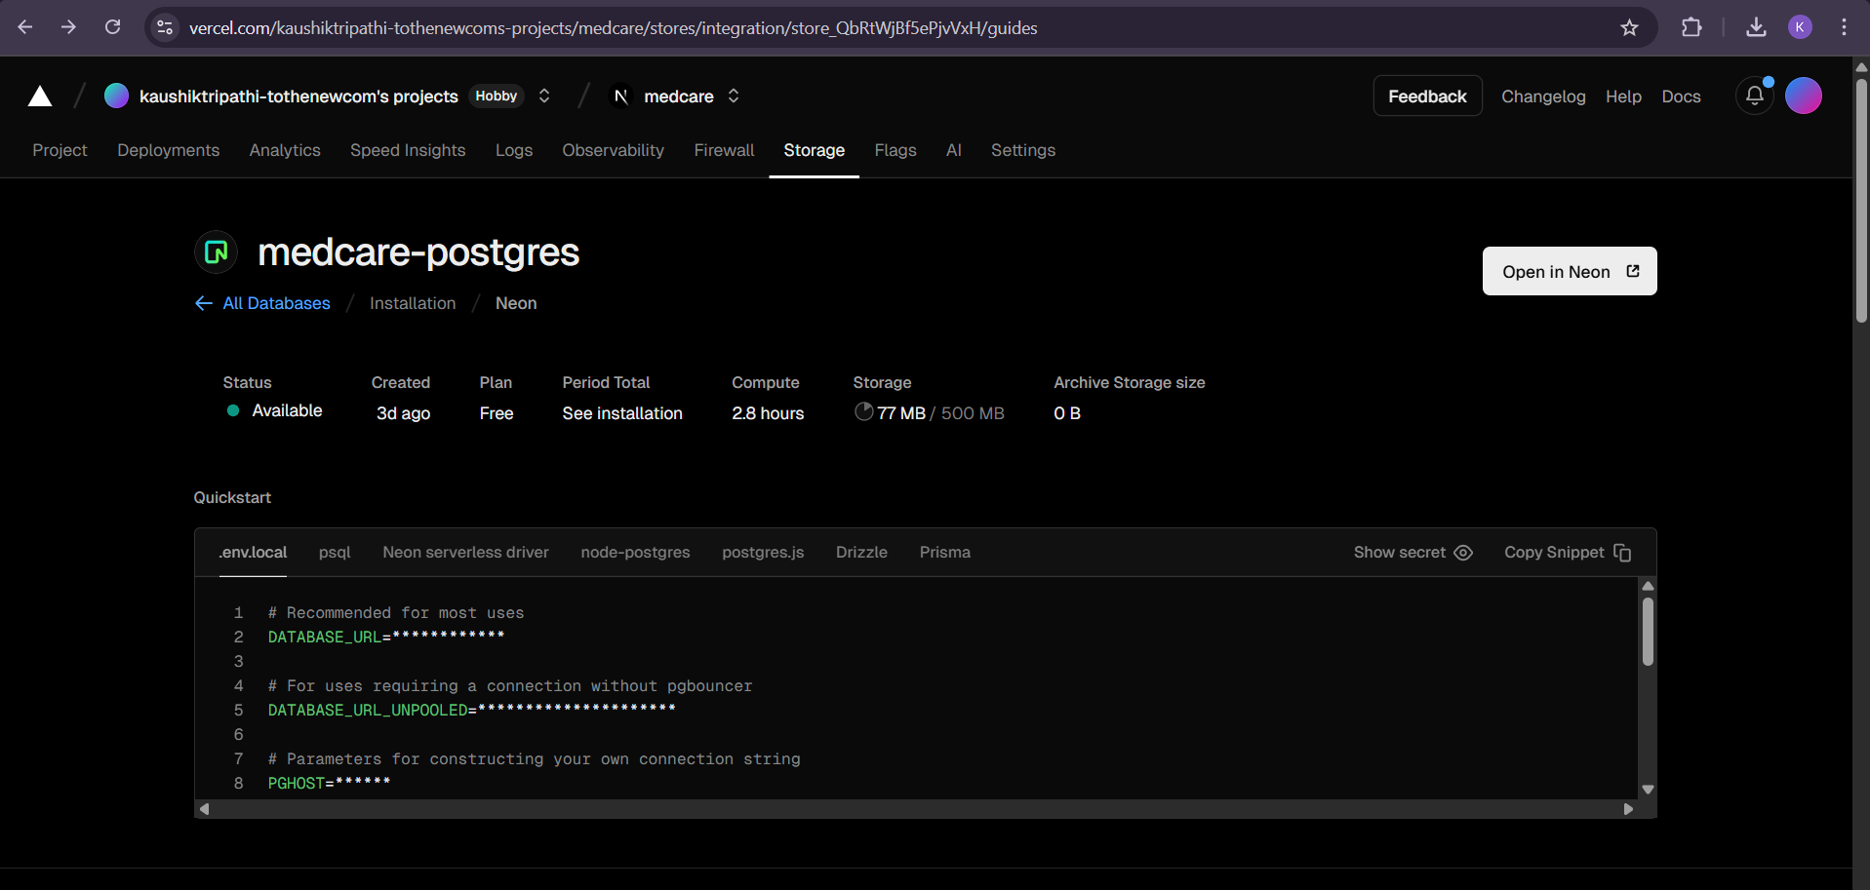Click the Neon logo beside medcare-postgres

tap(217, 252)
